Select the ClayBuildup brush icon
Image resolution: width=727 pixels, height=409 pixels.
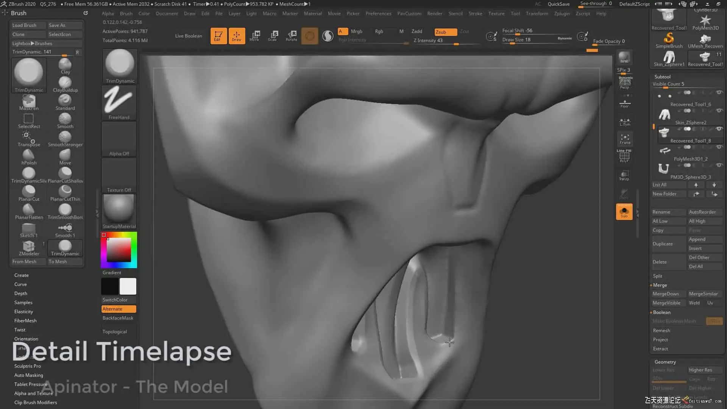coord(65,83)
